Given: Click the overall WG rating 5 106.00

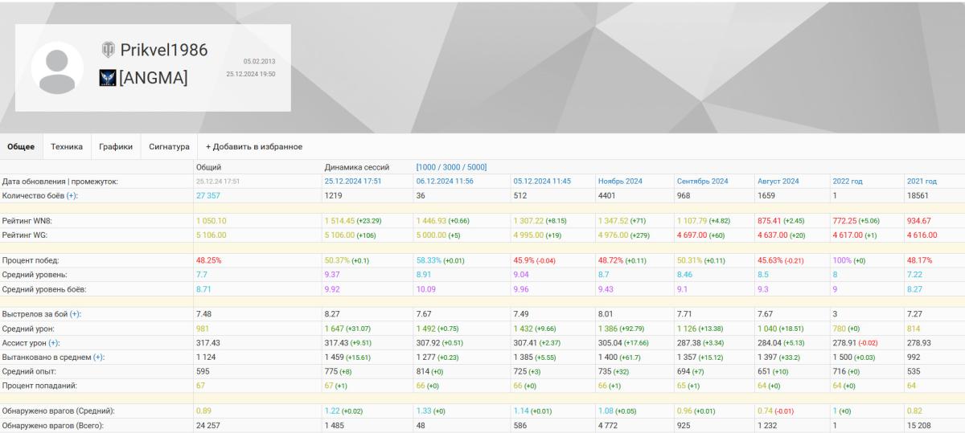Looking at the screenshot, I should click(211, 235).
